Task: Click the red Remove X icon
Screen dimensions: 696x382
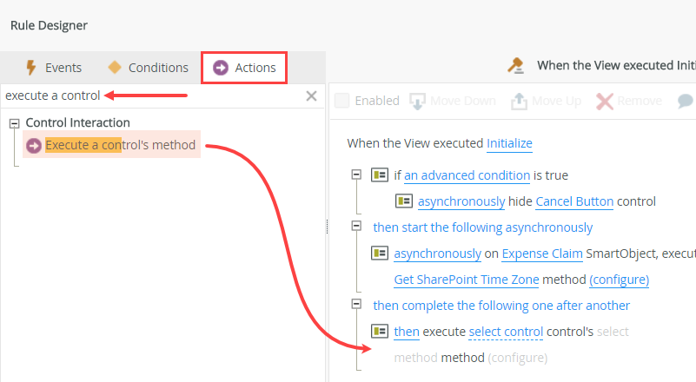Action: [605, 101]
